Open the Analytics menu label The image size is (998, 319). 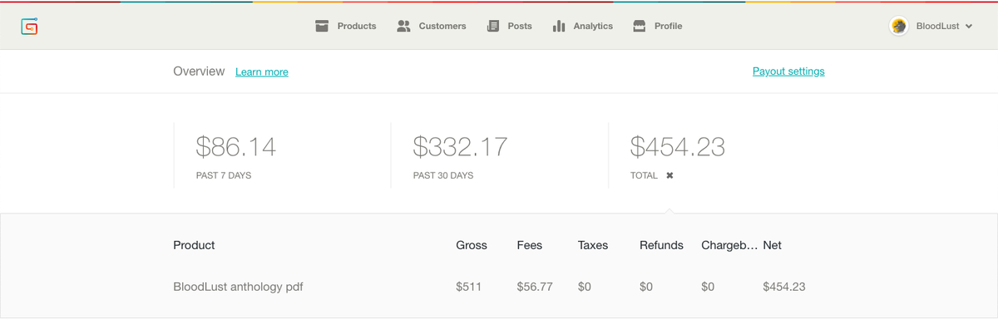(x=593, y=27)
